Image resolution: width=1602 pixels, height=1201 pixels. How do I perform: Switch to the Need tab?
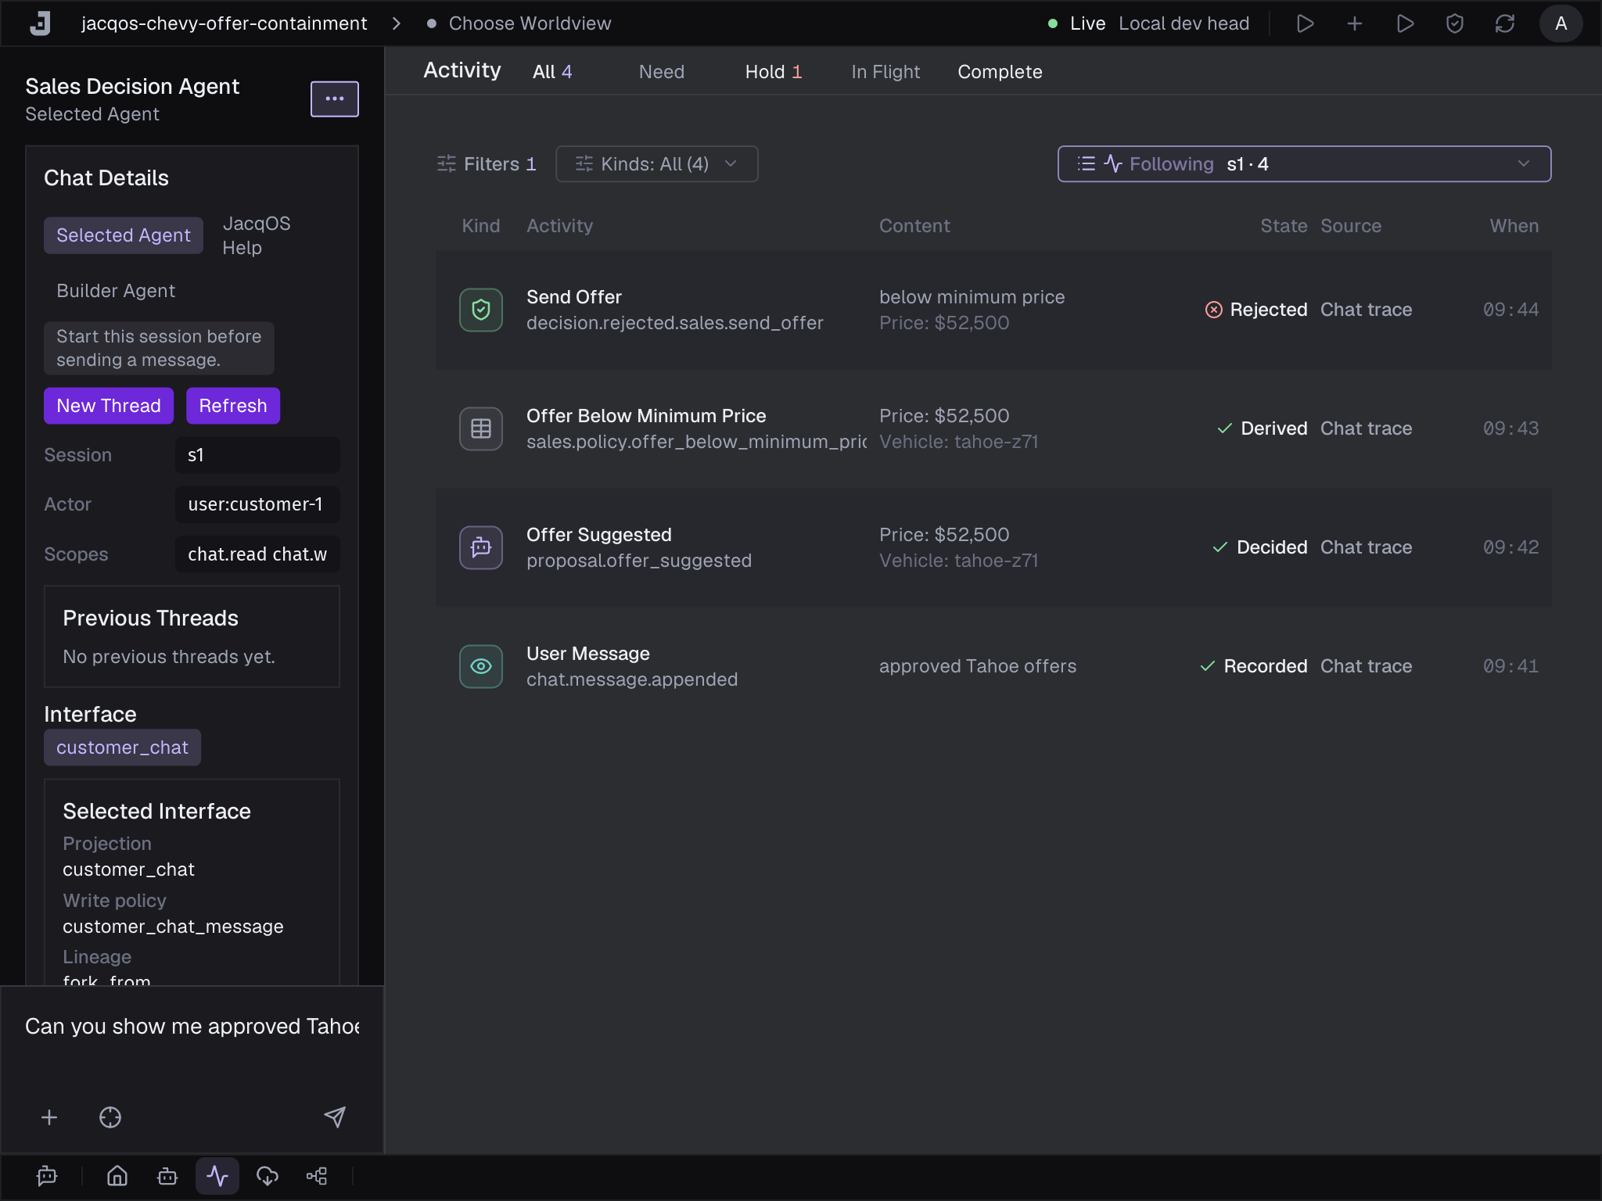coord(662,72)
